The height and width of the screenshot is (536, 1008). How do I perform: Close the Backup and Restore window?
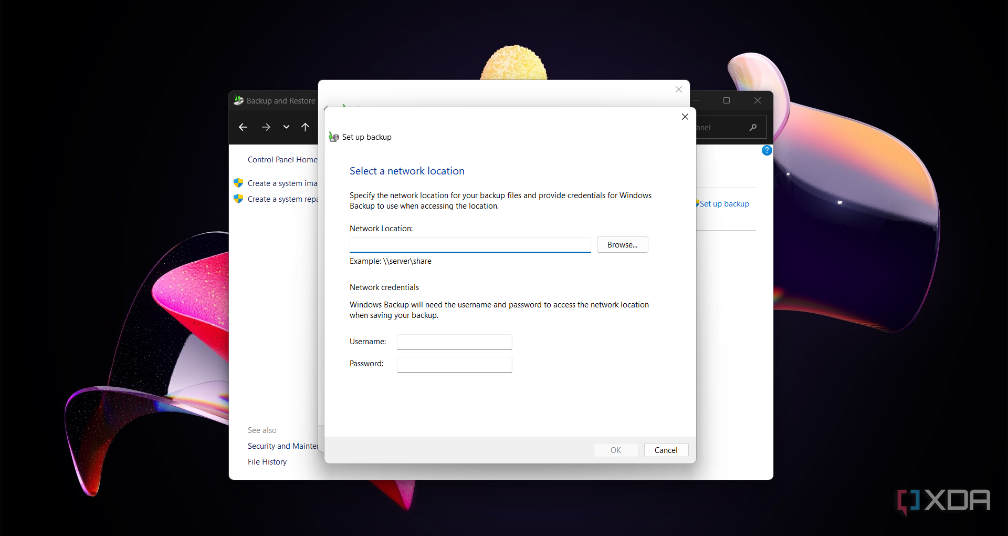click(x=758, y=100)
